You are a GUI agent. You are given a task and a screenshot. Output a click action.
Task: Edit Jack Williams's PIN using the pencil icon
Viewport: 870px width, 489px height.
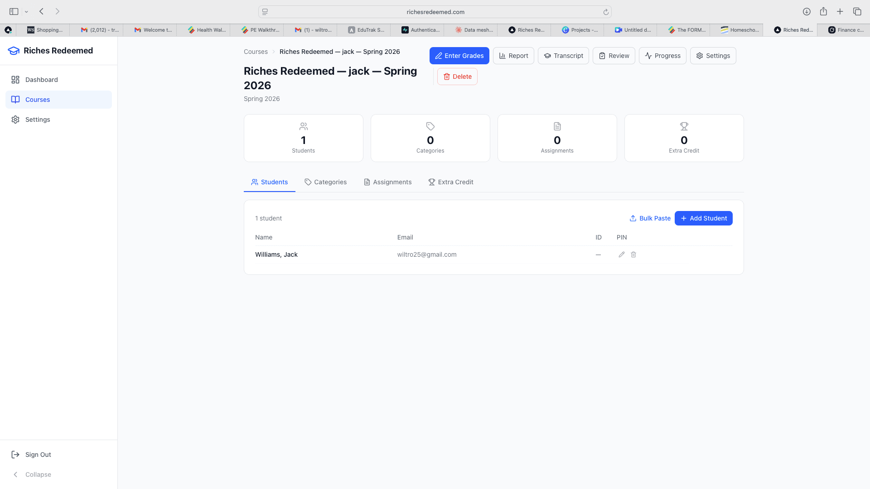tap(621, 254)
